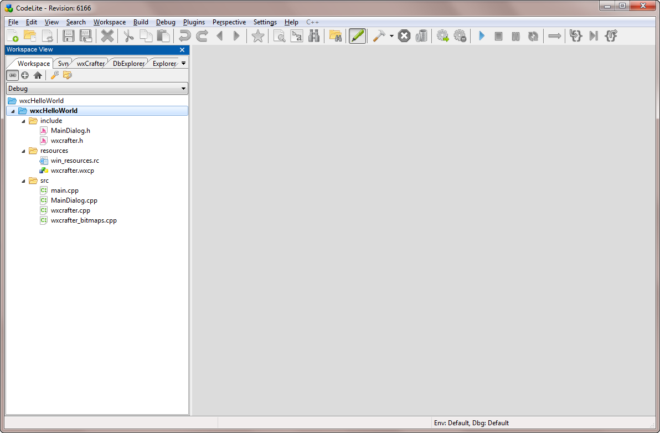The width and height of the screenshot is (660, 433).
Task: Select wxcrafter_bitmaps.cpp file
Action: point(84,220)
